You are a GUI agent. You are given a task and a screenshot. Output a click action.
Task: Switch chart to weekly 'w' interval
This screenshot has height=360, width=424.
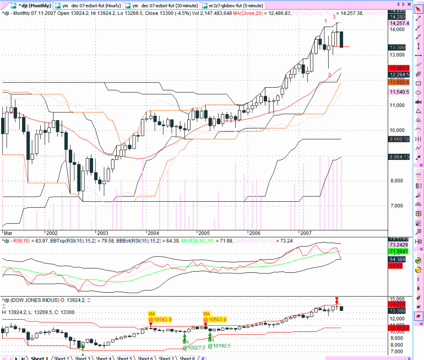point(418,307)
